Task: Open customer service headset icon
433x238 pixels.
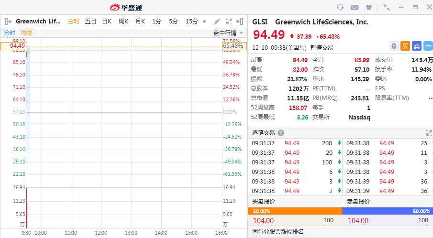Action: [x=340, y=7]
